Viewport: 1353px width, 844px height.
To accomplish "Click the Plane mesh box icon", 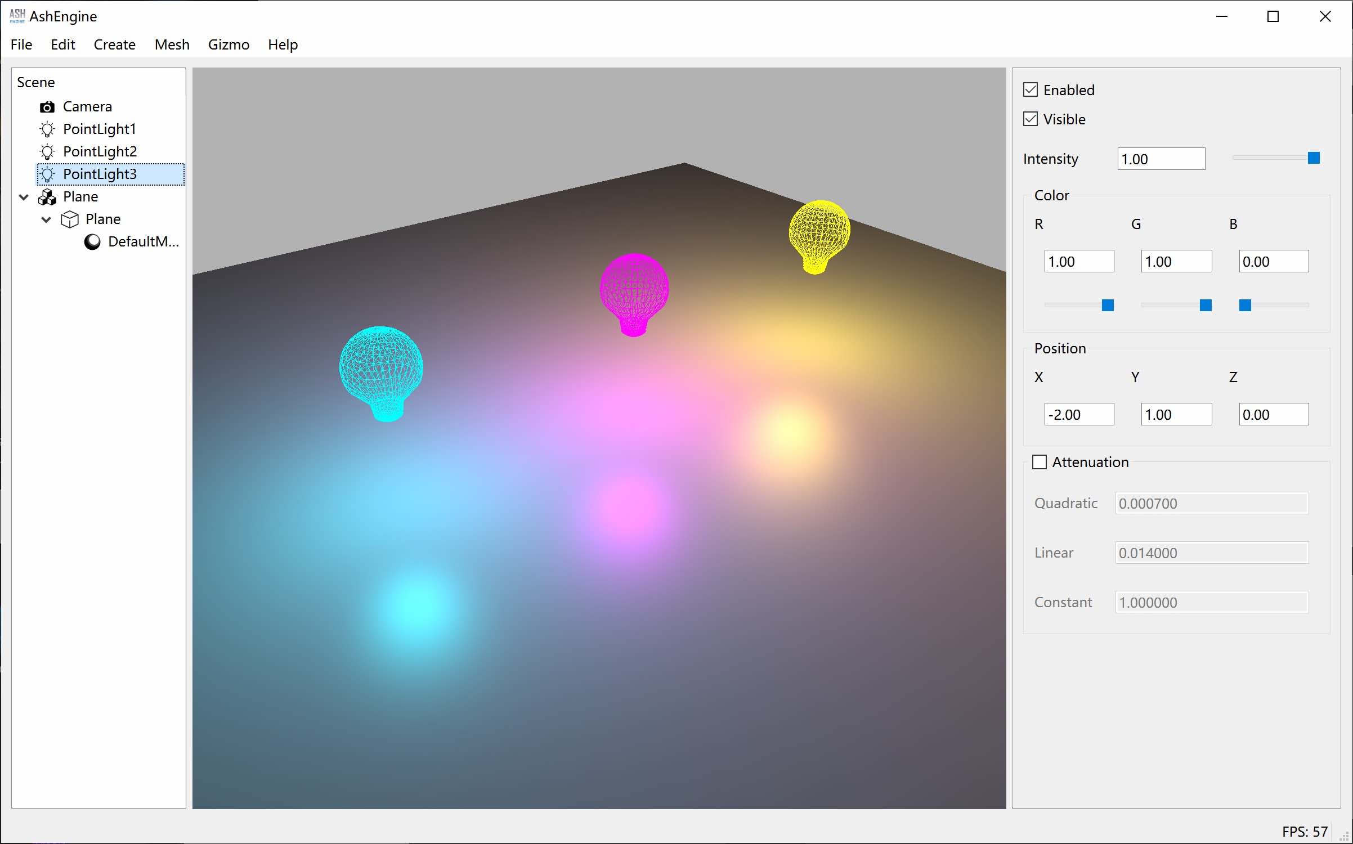I will (70, 219).
